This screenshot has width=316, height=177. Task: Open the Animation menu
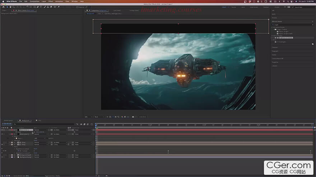(x=59, y=1)
